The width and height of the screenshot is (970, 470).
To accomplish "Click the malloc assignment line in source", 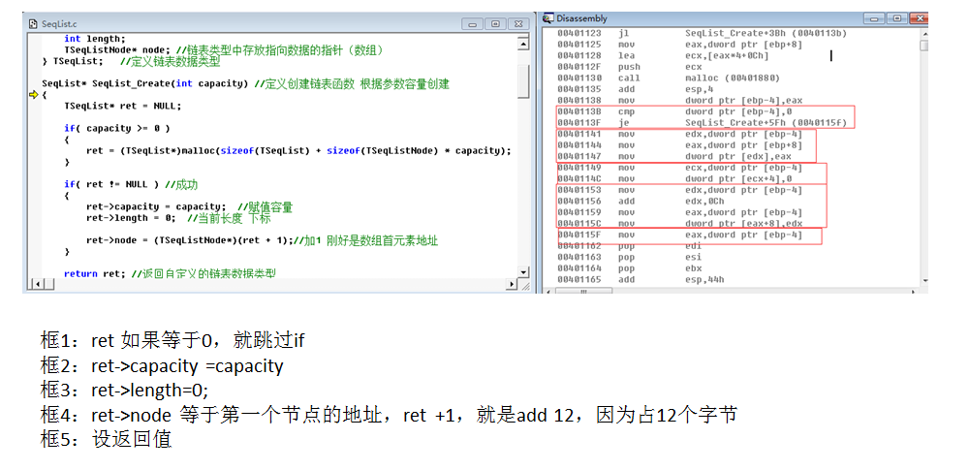I will coord(298,150).
